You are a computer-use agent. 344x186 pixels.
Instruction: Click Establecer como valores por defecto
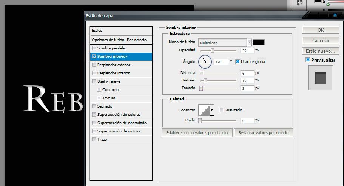197,133
